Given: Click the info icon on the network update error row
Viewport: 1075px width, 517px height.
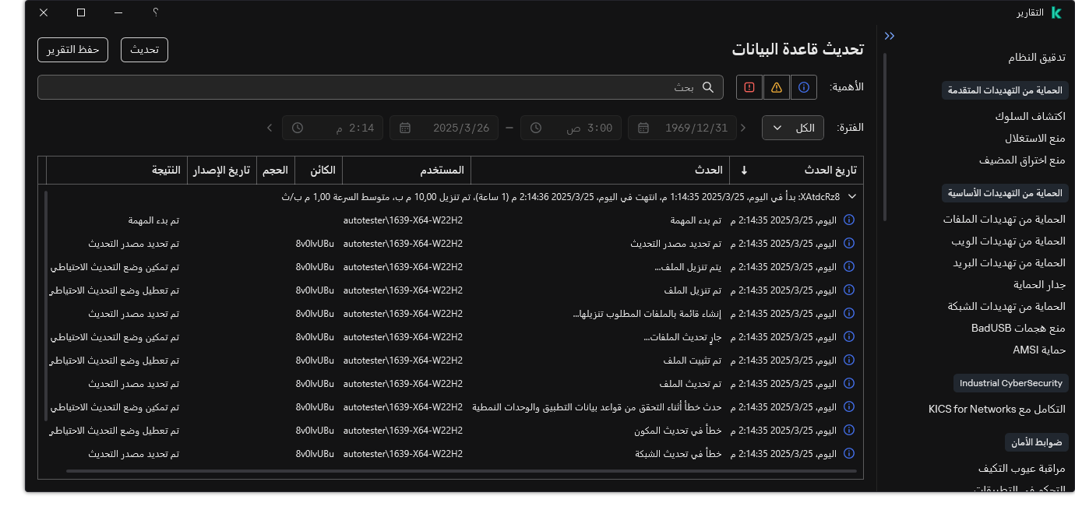Looking at the screenshot, I should (849, 454).
